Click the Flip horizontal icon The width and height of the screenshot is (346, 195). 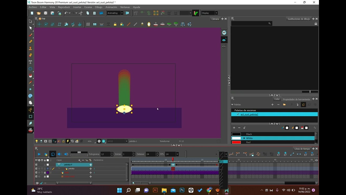pyautogui.click(x=183, y=24)
